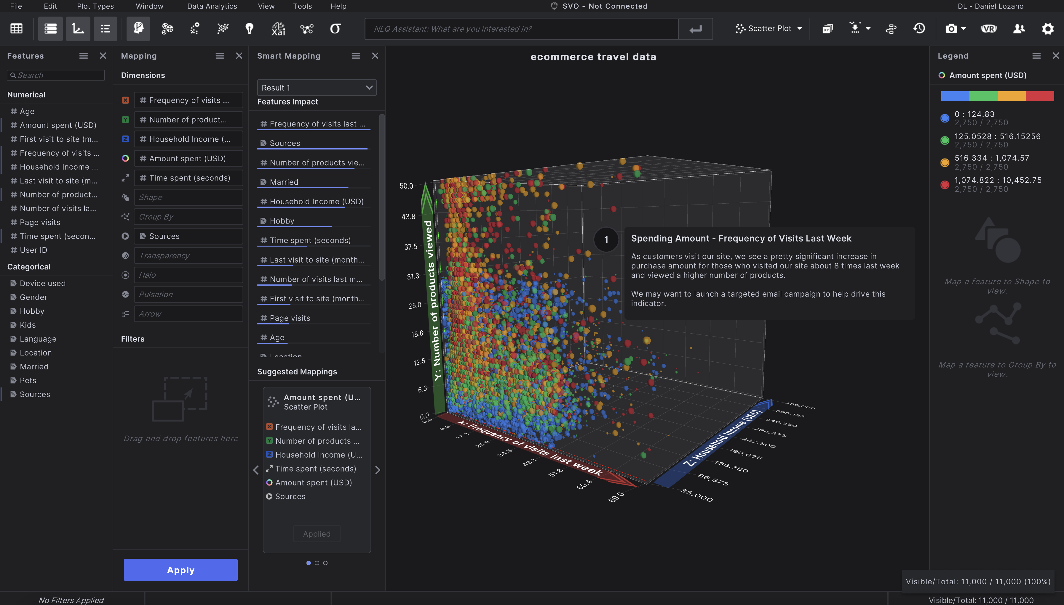Open the XAI explainable AI tool
The image size is (1064, 605).
278,29
